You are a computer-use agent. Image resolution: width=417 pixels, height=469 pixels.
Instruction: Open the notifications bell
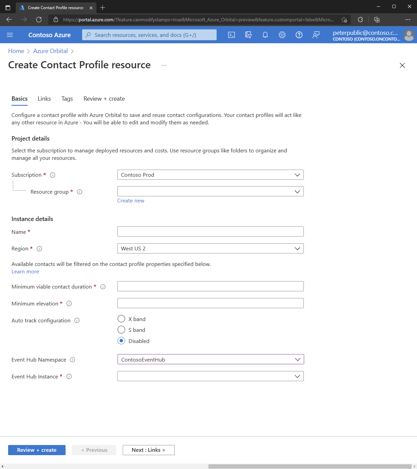pos(265,35)
